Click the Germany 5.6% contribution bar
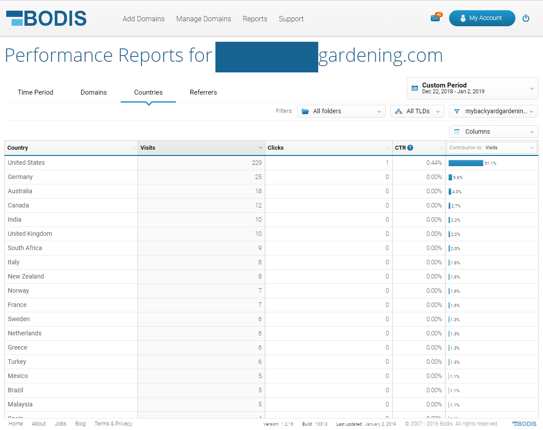 point(450,177)
